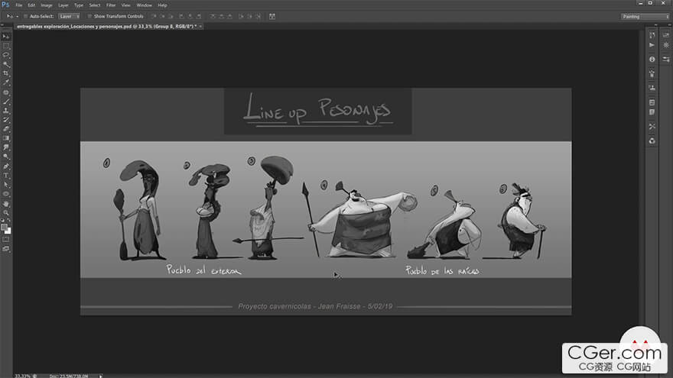Expand the rightmost panel icon column

tap(669, 25)
